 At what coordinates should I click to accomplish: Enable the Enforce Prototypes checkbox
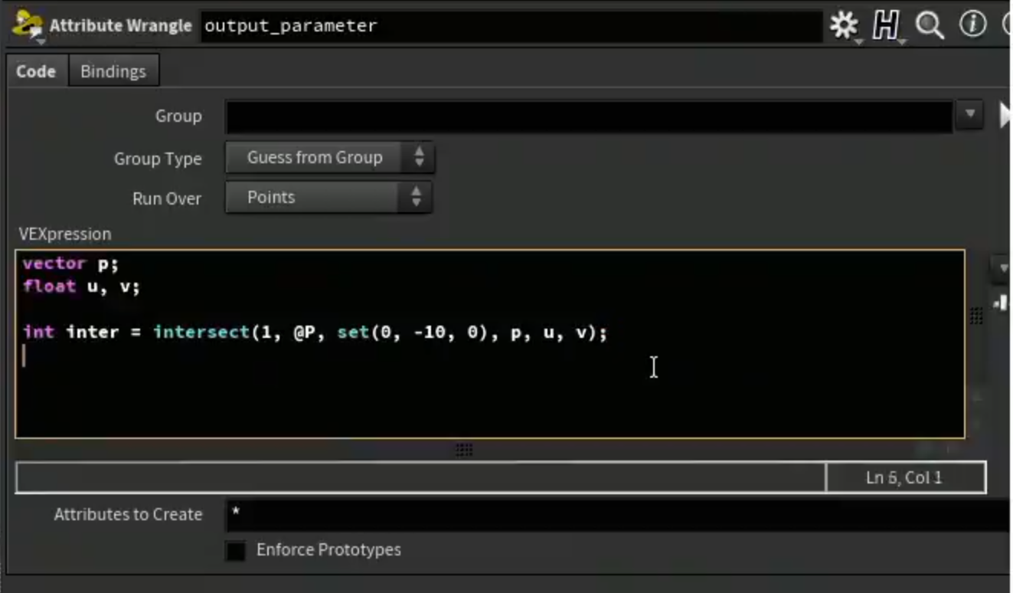(236, 550)
